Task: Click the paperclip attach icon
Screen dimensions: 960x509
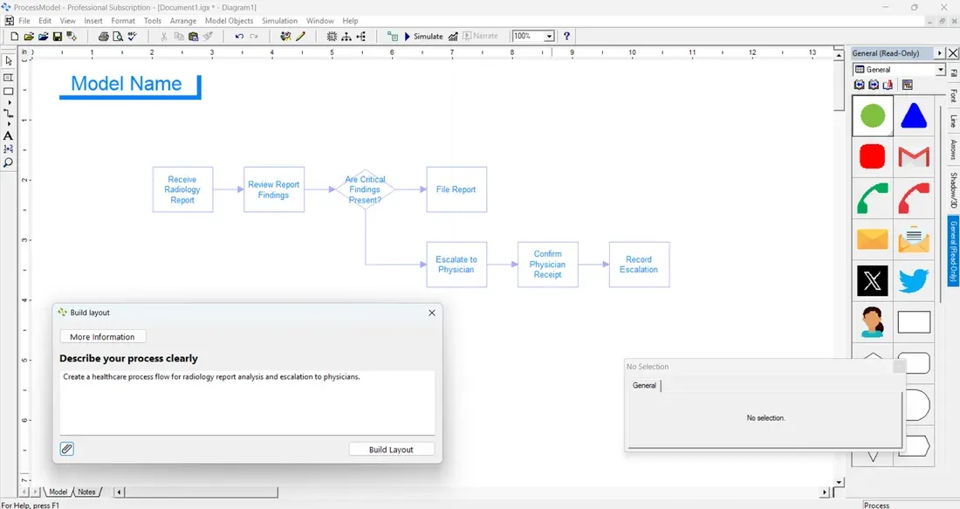Action: 67,449
